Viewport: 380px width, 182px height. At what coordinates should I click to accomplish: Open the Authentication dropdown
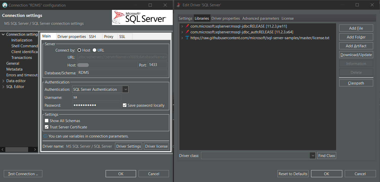pos(125,89)
